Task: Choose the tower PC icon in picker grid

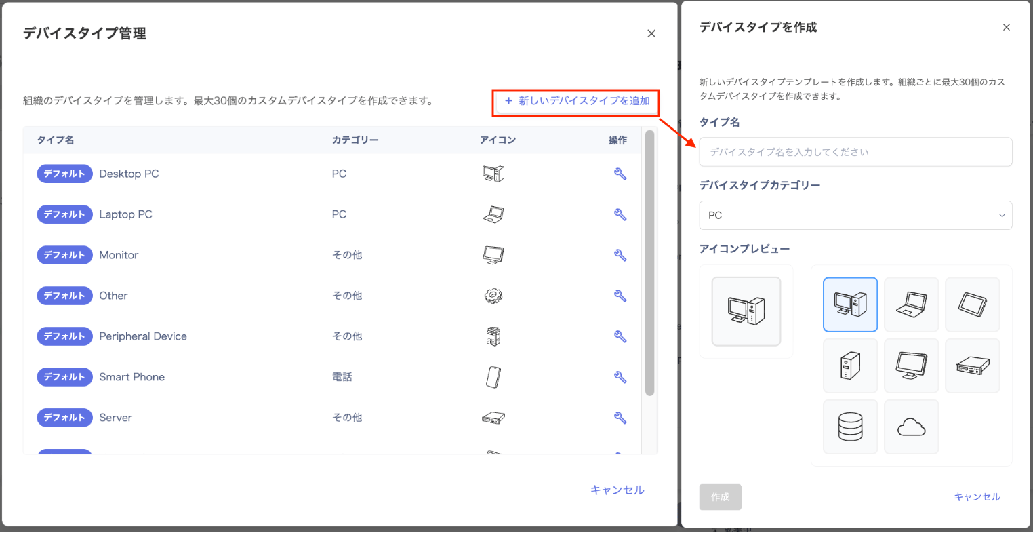Action: 850,366
